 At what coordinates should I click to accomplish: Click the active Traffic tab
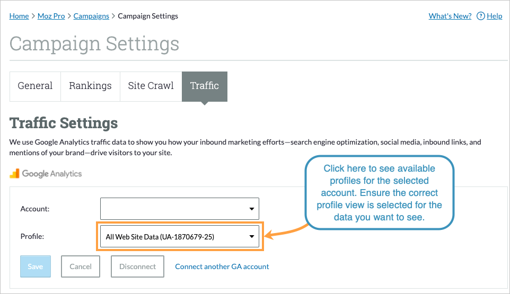[x=205, y=86]
